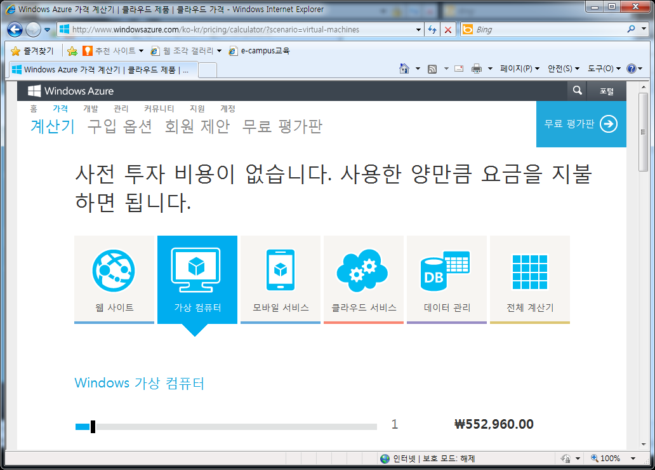Select the 전체 계산기 grid tile
This screenshot has width=655, height=470.
click(x=530, y=279)
